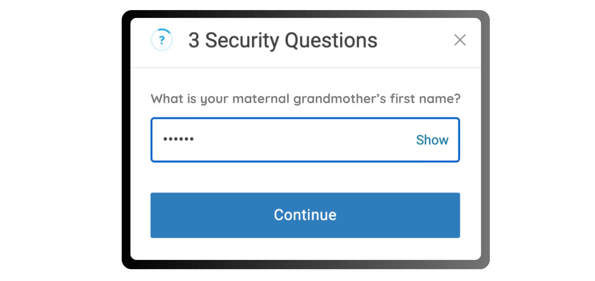Click the "3 Security Questions" title

point(283,40)
